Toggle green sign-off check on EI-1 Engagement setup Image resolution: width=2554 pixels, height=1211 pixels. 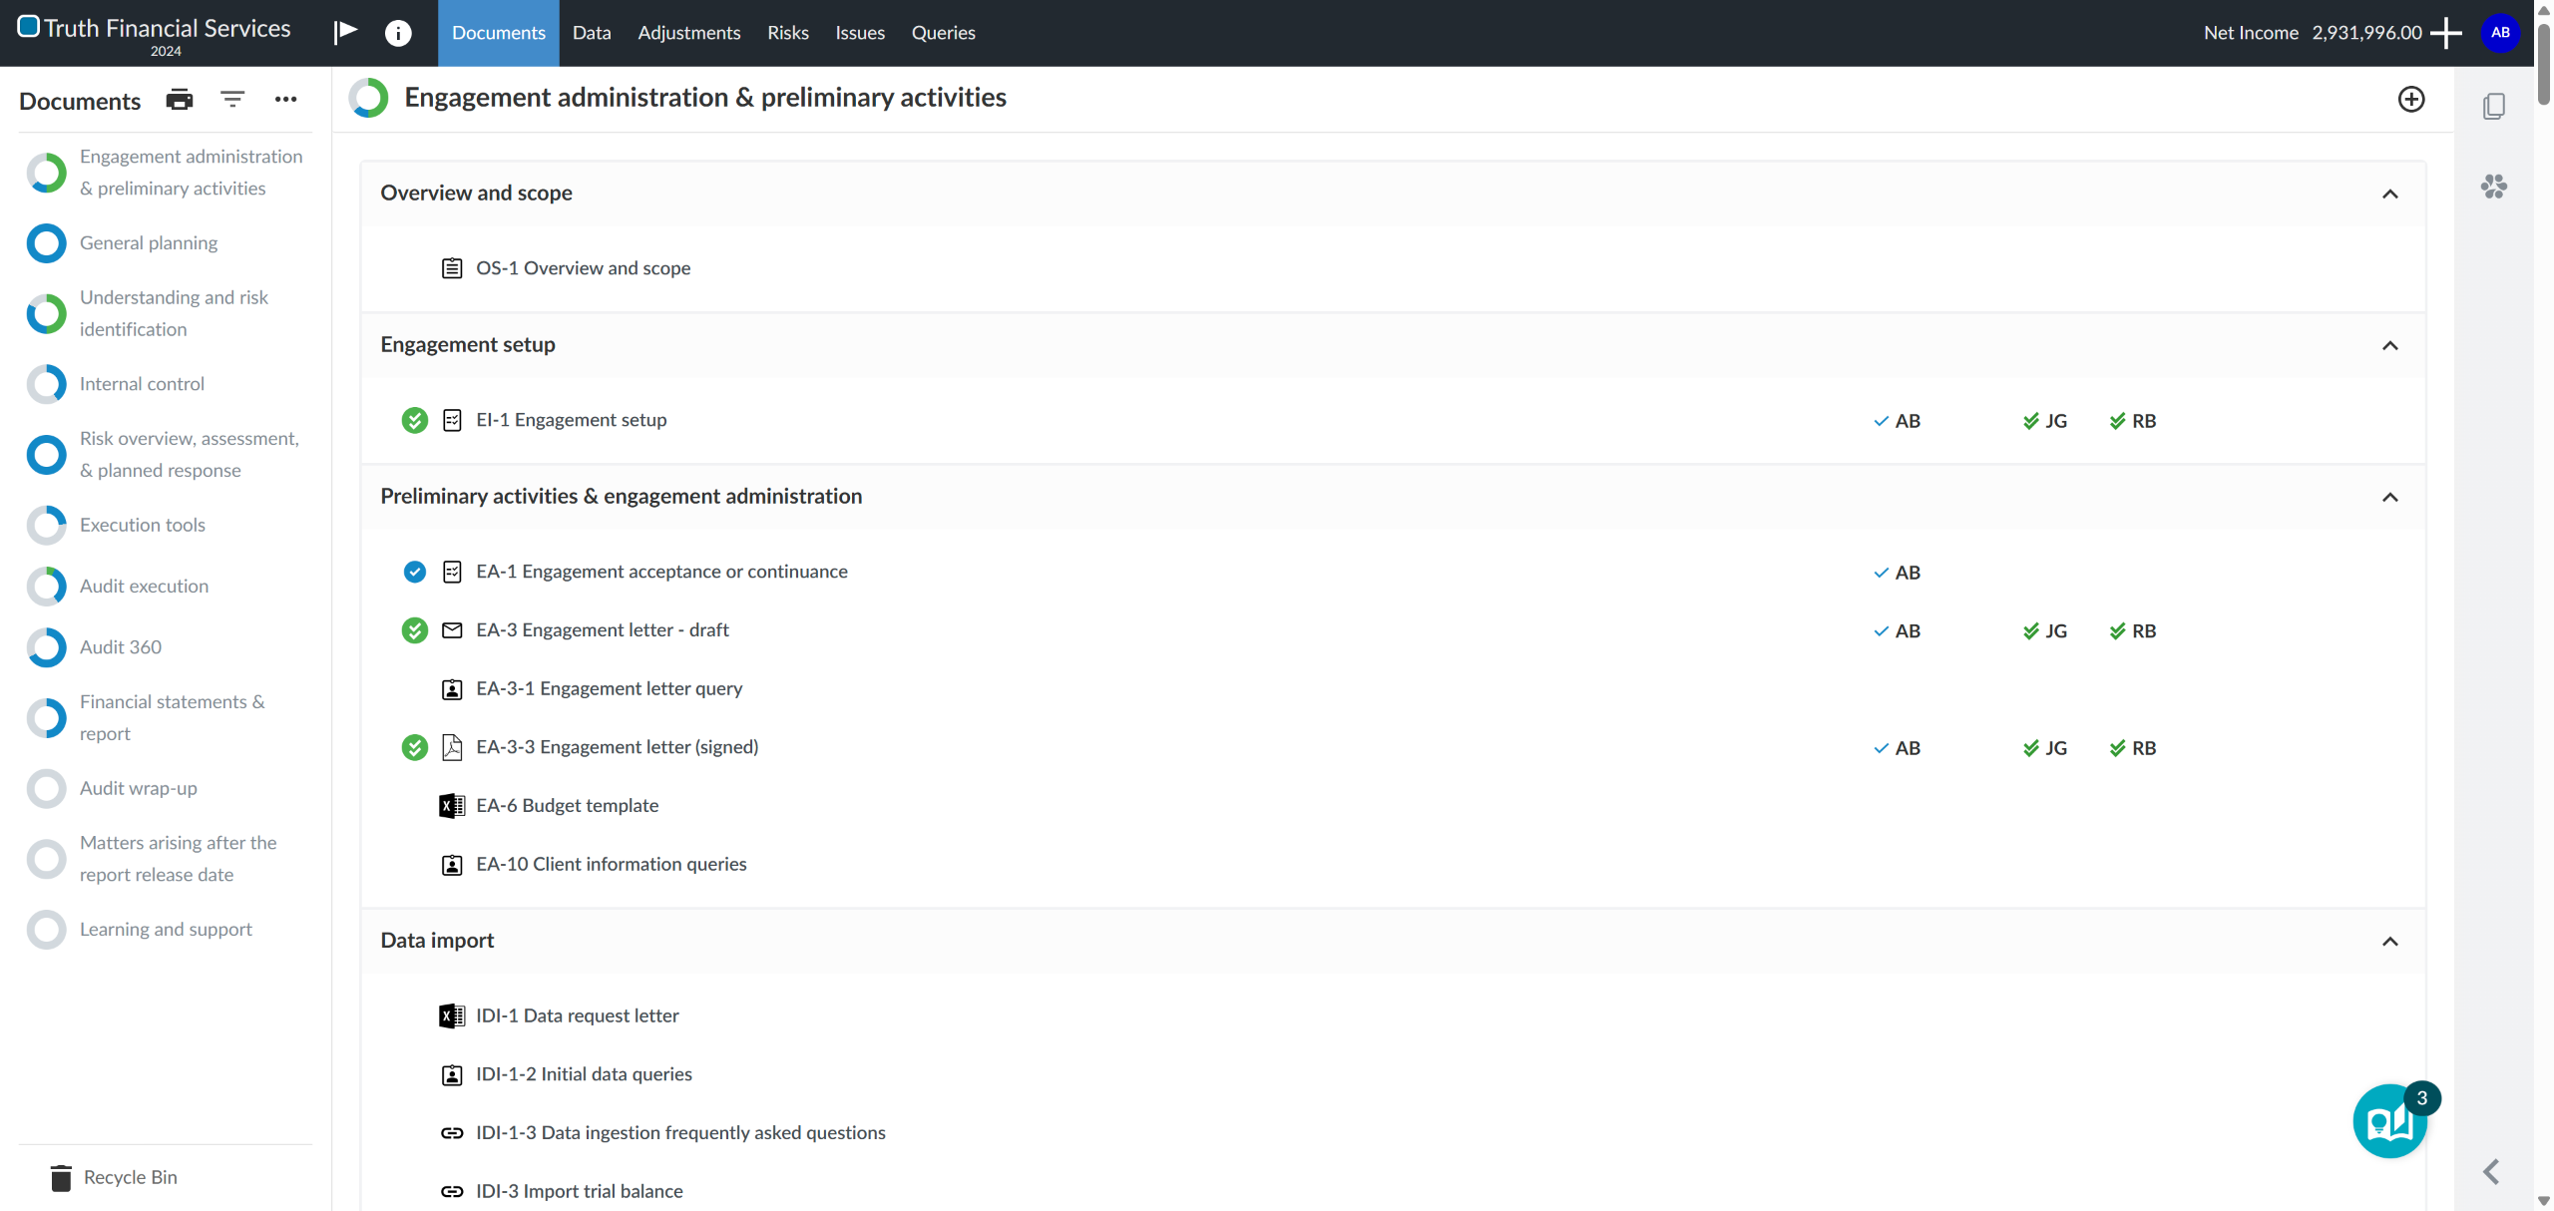pos(414,421)
